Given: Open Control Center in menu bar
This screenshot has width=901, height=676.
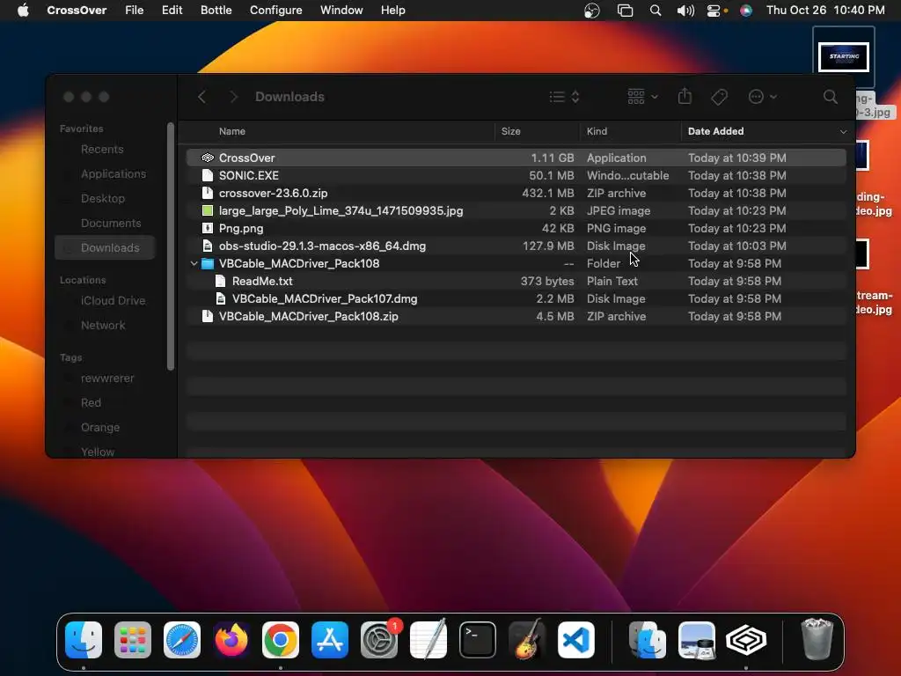Looking at the screenshot, I should pyautogui.click(x=714, y=11).
